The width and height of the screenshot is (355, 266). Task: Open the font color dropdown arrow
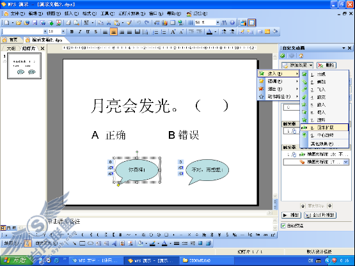coord(216,32)
